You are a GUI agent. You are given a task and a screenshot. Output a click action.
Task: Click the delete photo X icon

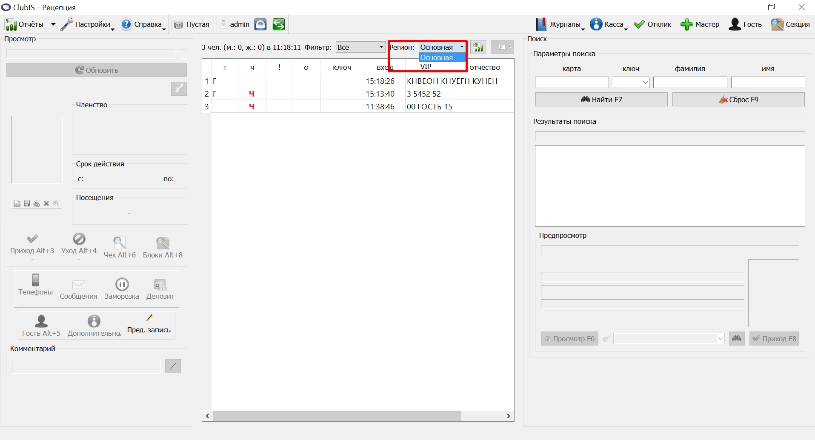click(x=46, y=203)
